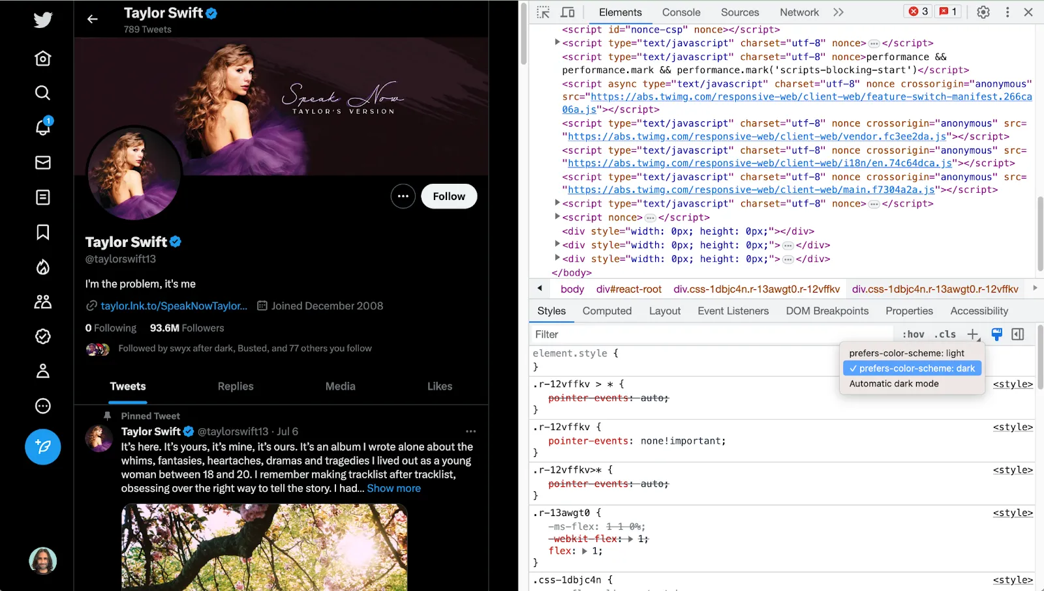Open DevTools settings gear
This screenshot has width=1044, height=591.
coord(983,12)
